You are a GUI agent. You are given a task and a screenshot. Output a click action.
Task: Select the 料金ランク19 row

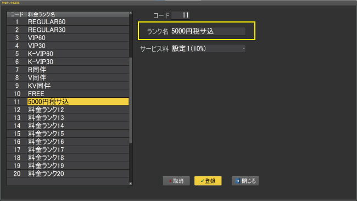(x=68, y=165)
